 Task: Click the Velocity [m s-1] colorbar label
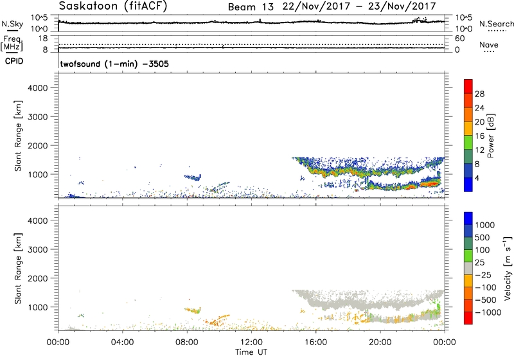[508, 268]
